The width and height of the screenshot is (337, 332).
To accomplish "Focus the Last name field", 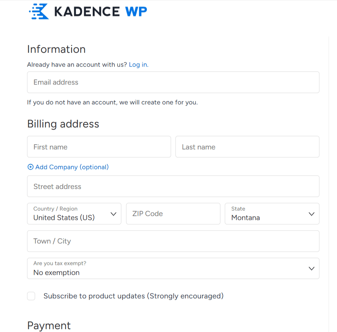I will click(x=247, y=147).
